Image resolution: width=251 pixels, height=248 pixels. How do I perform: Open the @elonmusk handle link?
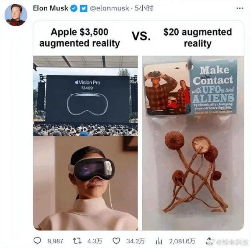point(110,8)
